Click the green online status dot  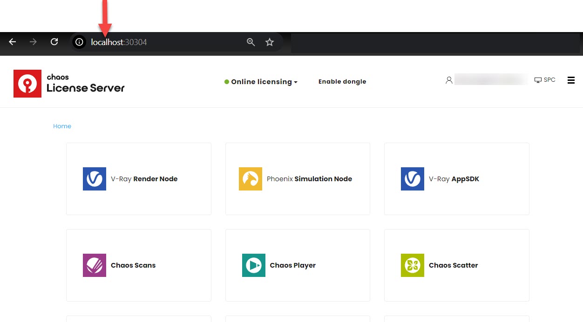click(227, 82)
